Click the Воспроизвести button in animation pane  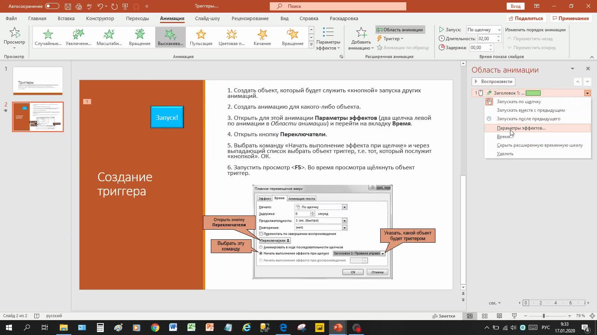pyautogui.click(x=493, y=82)
